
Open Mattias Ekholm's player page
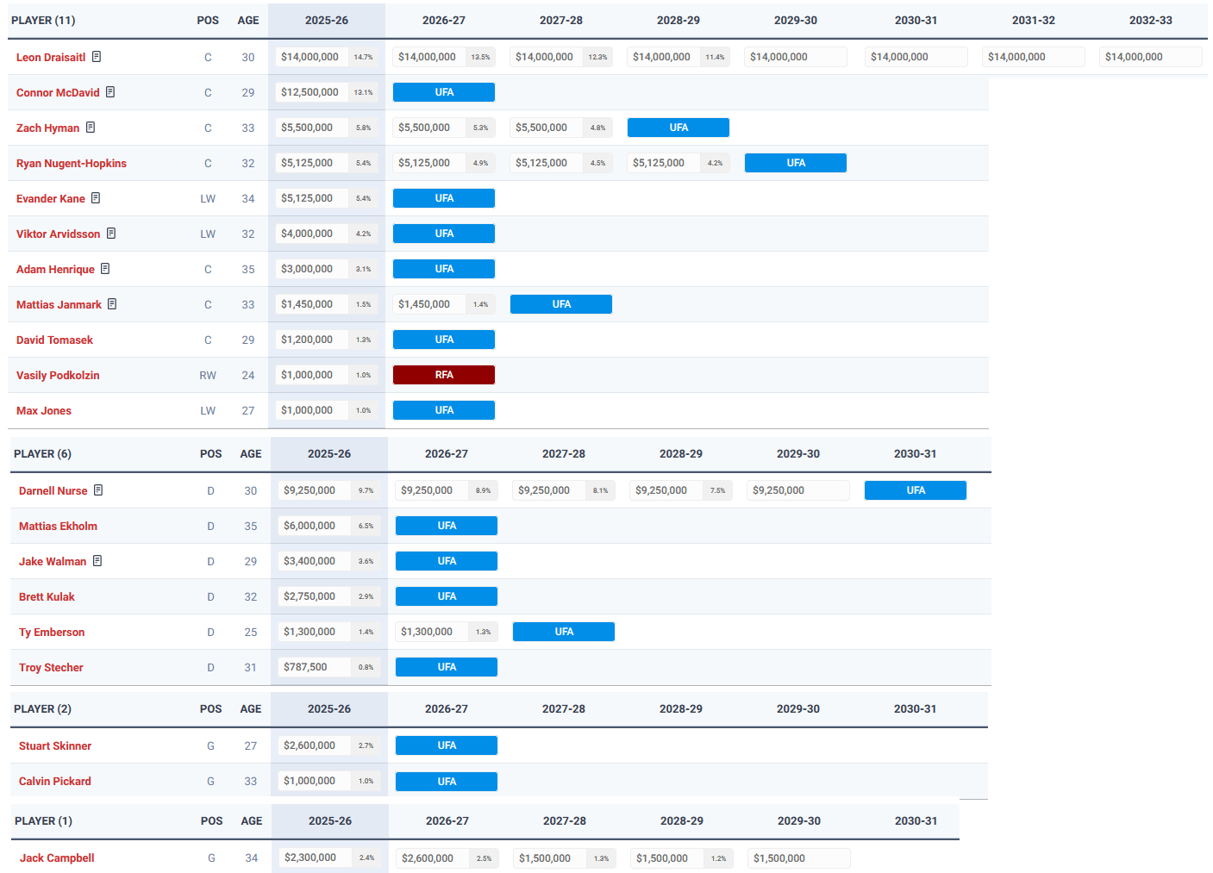[x=58, y=527]
